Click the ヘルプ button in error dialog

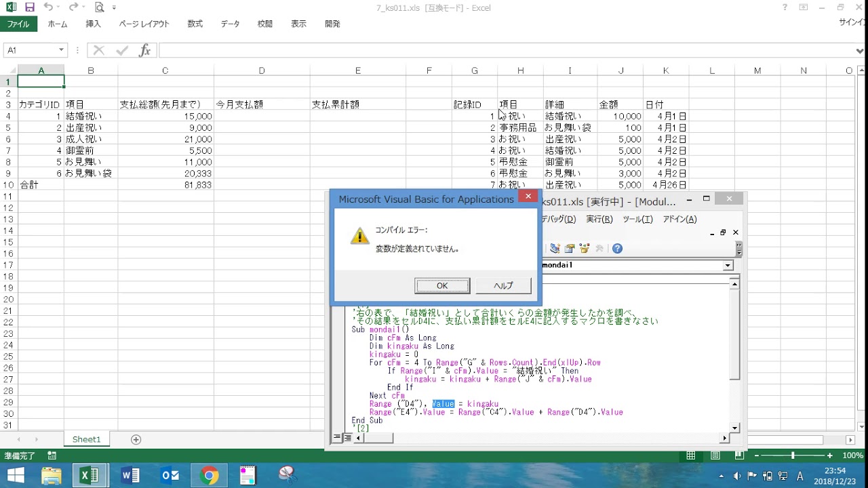click(x=503, y=285)
